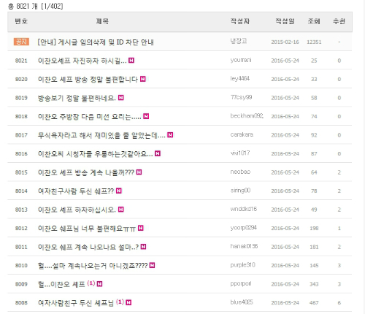Click the N new badge on post 8018

click(146, 116)
